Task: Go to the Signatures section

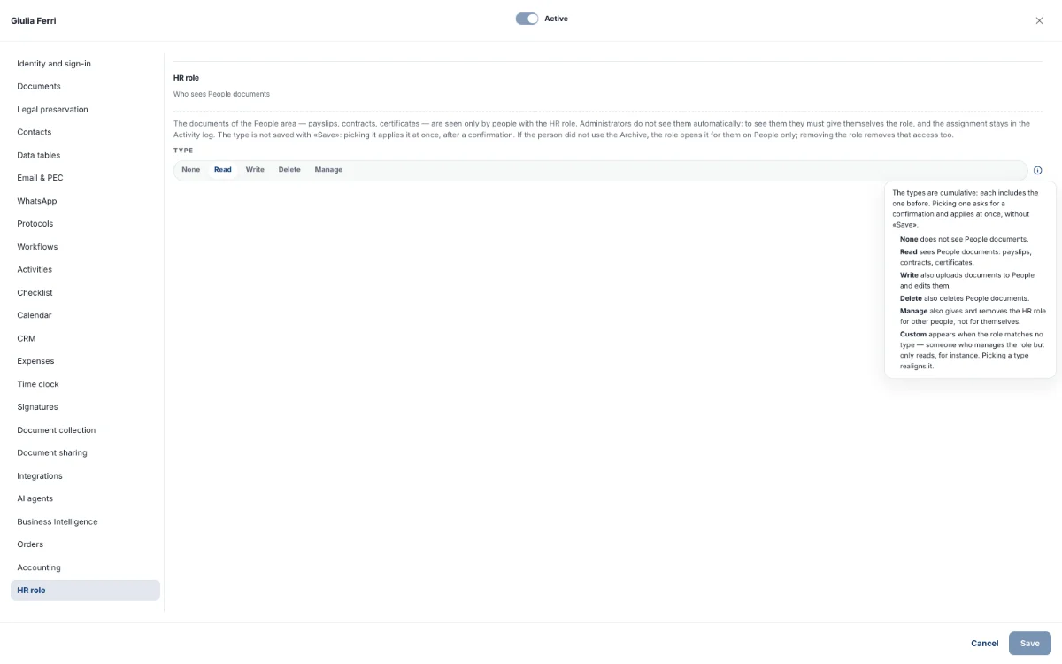Action: 85,407
